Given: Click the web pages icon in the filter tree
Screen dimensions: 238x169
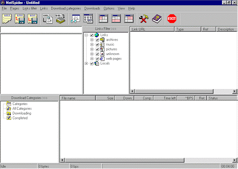Looking at the screenshot, I should pos(102,58).
